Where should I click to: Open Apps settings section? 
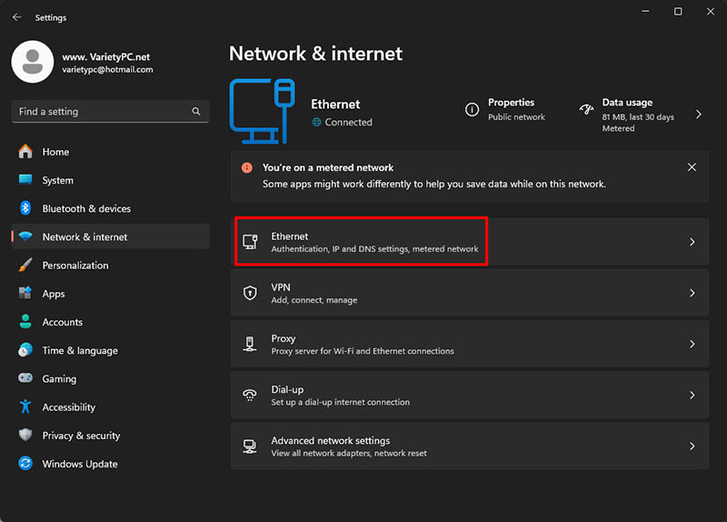pyautogui.click(x=110, y=293)
